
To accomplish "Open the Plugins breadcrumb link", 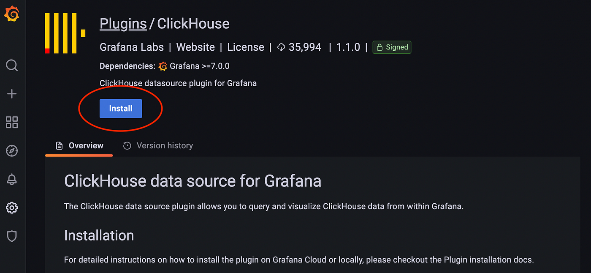I will click(x=123, y=23).
